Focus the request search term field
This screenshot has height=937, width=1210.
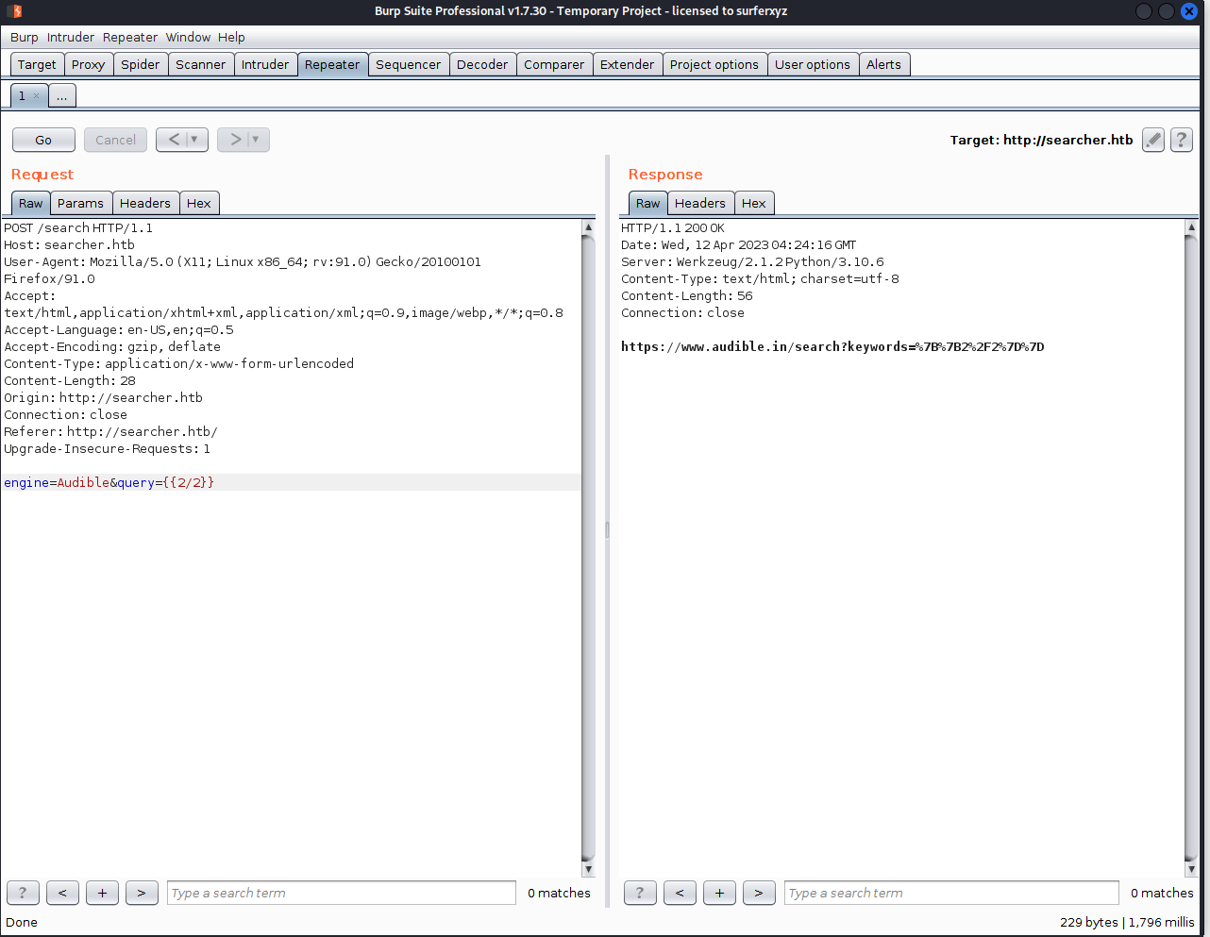(342, 893)
